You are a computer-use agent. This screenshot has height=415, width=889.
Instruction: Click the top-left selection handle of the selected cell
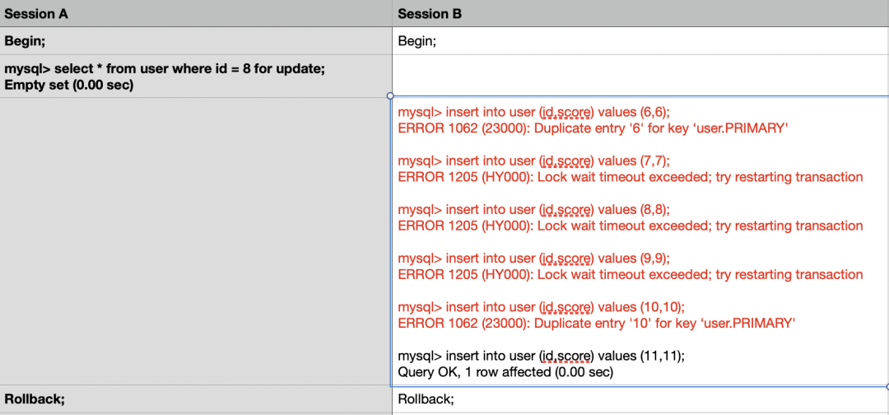click(x=391, y=97)
